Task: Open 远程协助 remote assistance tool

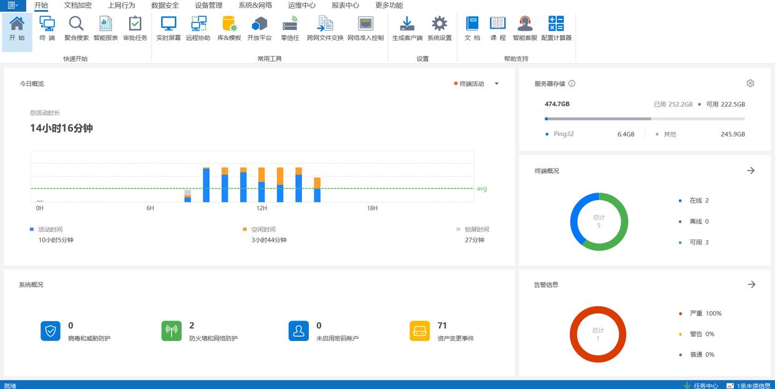Action: (x=198, y=29)
